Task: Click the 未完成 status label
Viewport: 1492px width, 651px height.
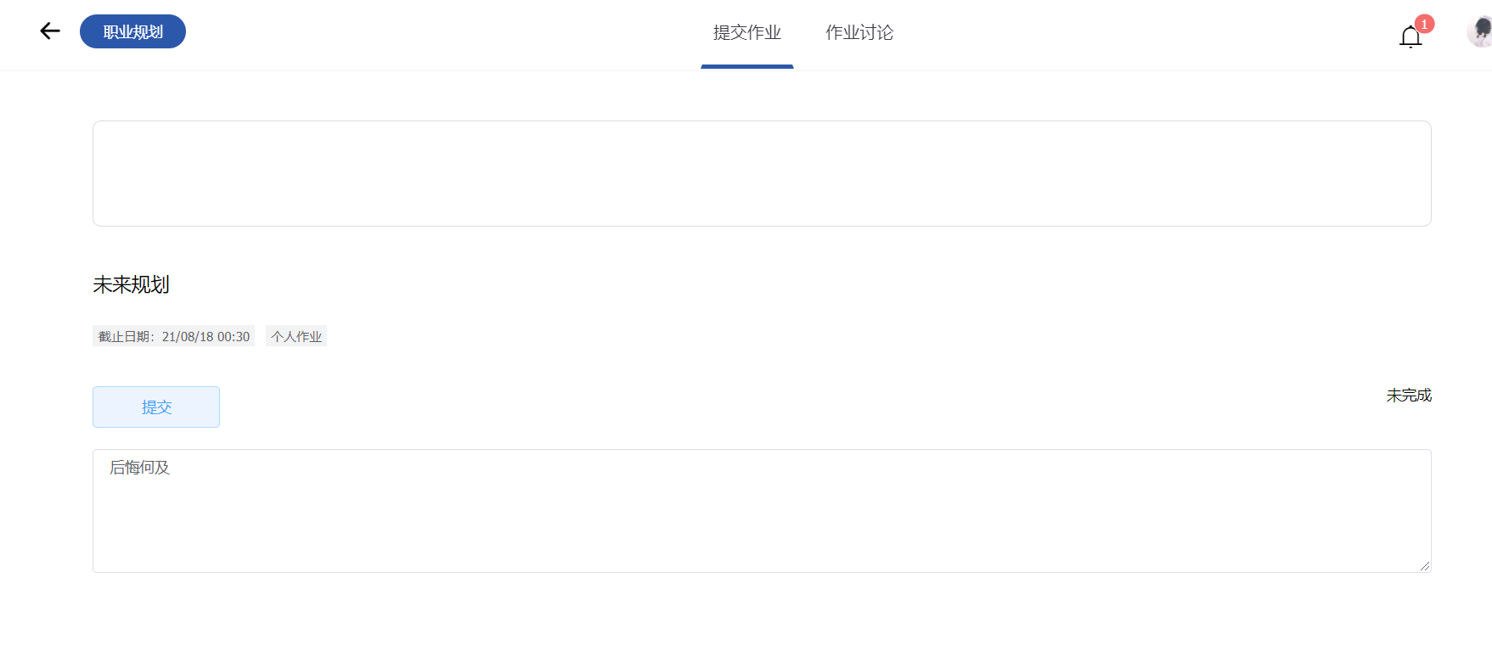Action: [x=1408, y=395]
